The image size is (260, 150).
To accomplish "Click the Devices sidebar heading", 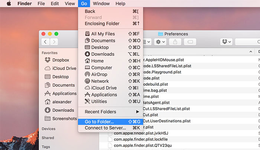I will (49, 129).
